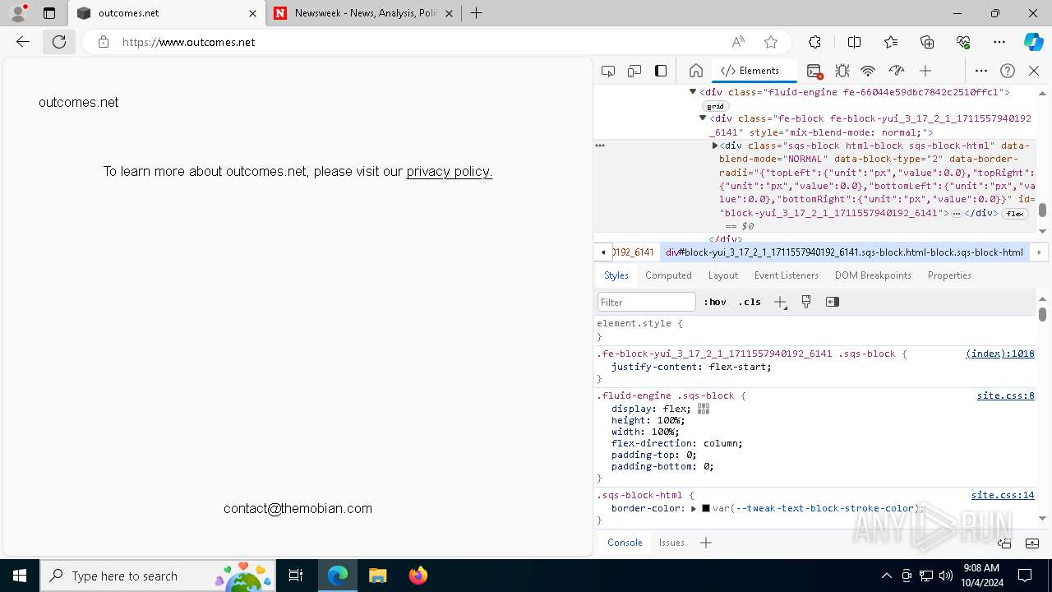
Task: Toggle rendering emulations paintbrush icon
Action: (x=806, y=302)
